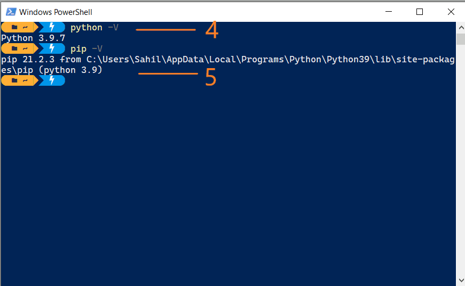The height and width of the screenshot is (286, 465).
Task: Click the lightning bolt icon beside the pip command
Action: [x=52, y=48]
